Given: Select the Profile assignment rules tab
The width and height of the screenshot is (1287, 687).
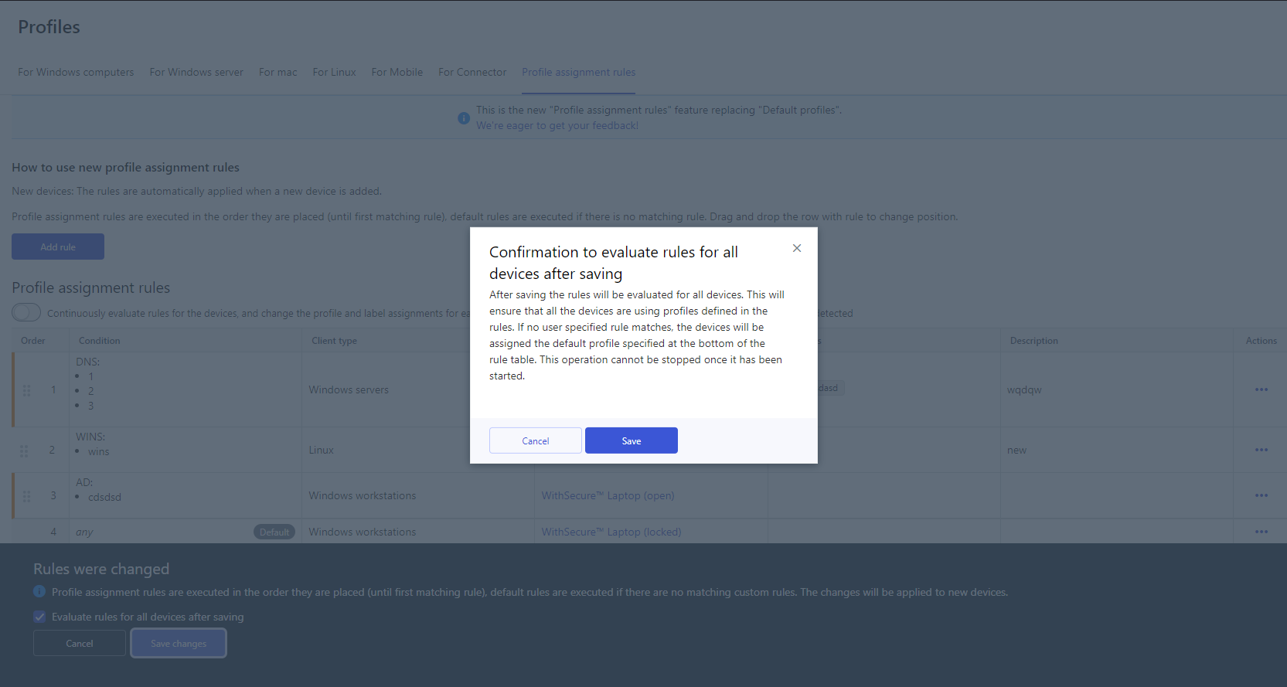Looking at the screenshot, I should coord(579,72).
